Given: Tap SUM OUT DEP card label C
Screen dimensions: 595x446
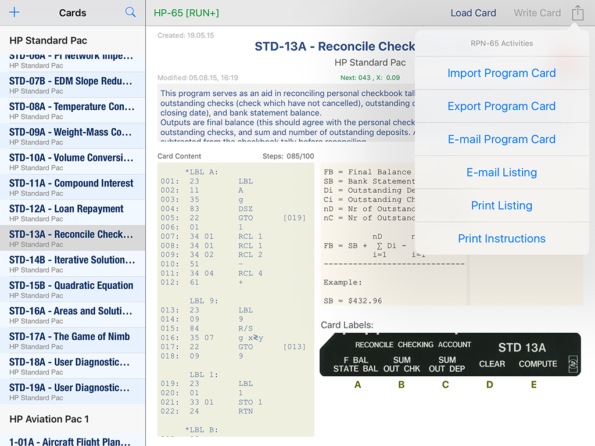Looking at the screenshot, I should [x=447, y=365].
